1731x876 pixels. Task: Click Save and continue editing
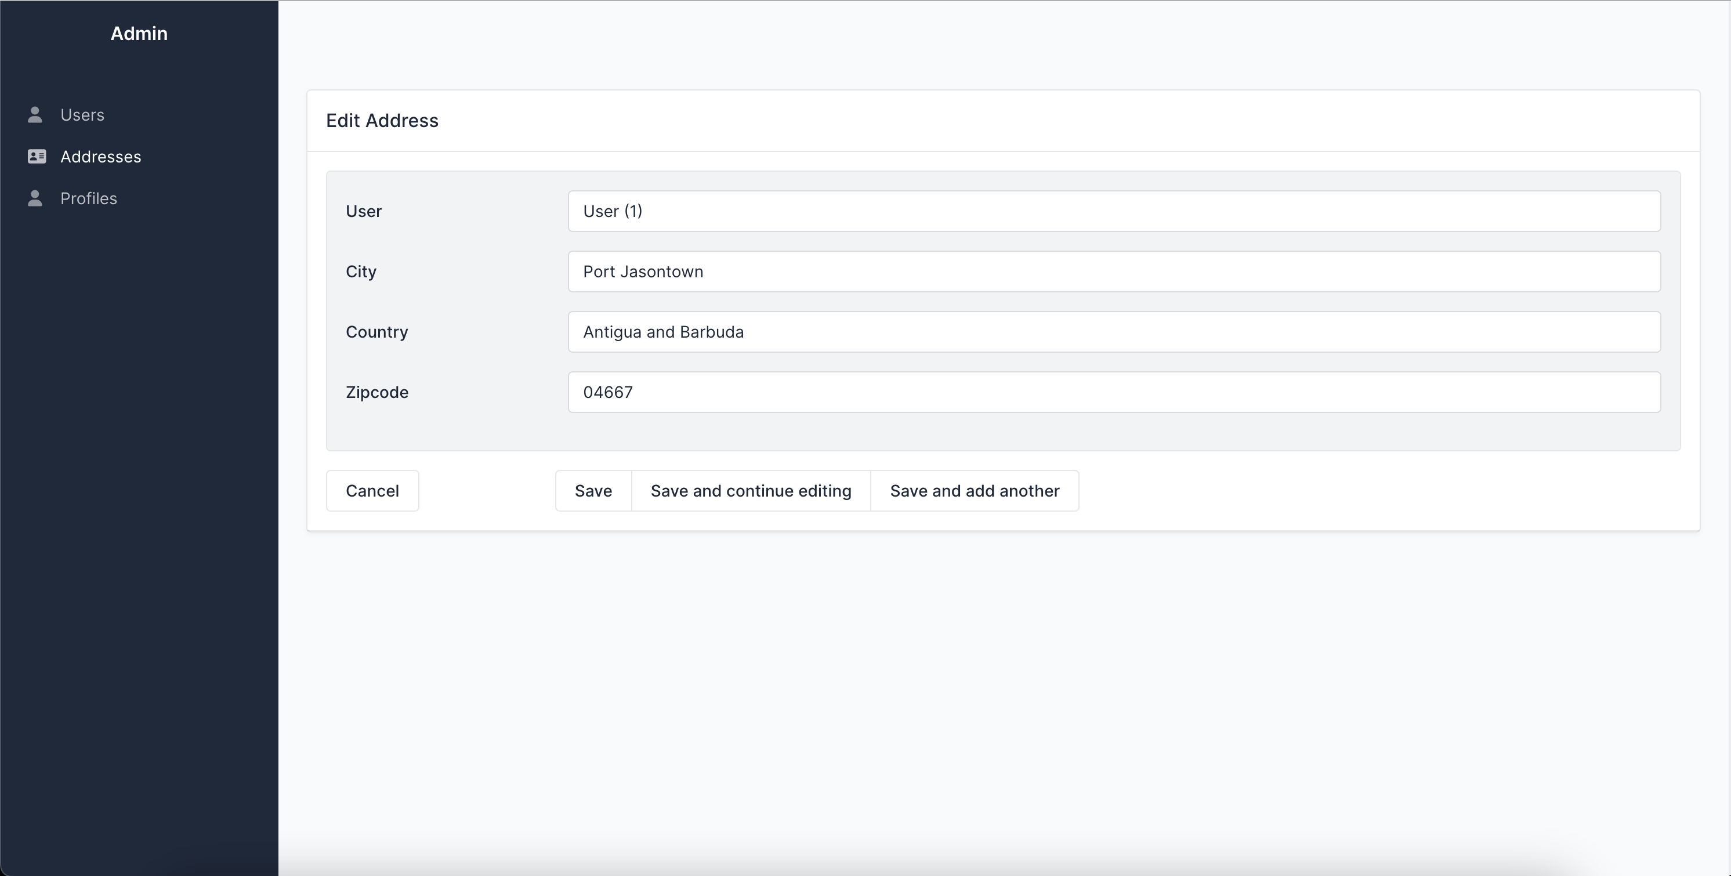pyautogui.click(x=751, y=491)
